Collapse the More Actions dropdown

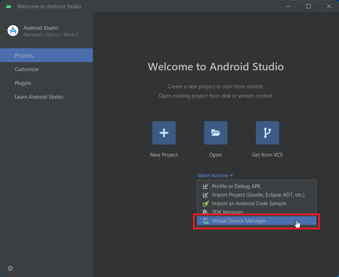(x=215, y=176)
